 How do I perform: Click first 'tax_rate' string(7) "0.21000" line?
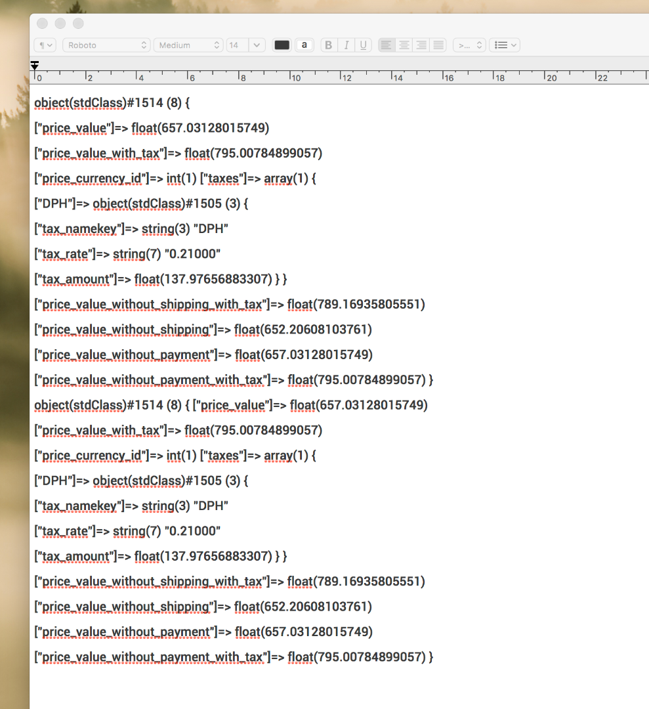tap(127, 253)
